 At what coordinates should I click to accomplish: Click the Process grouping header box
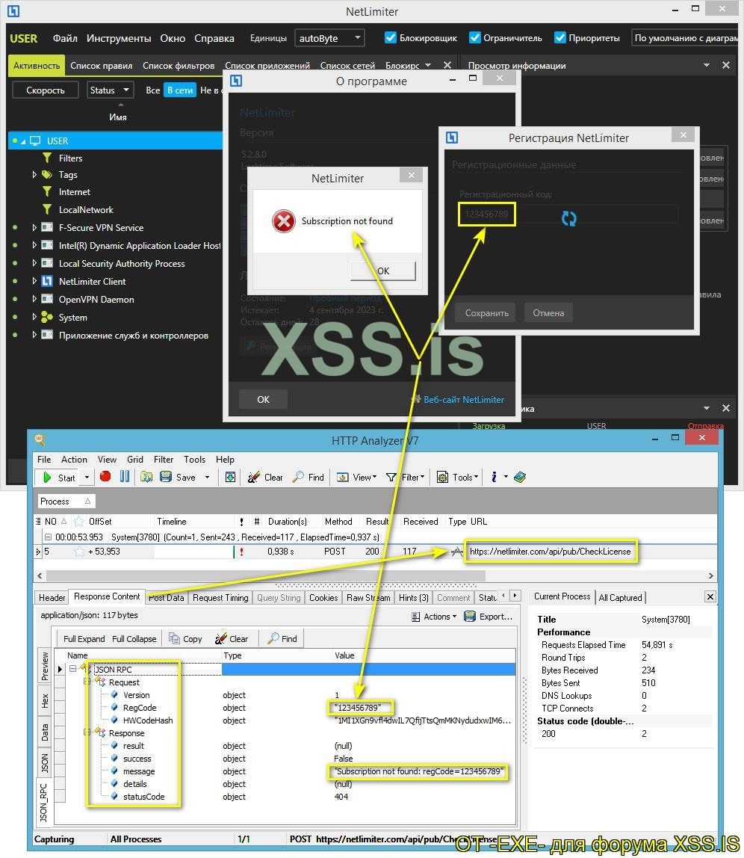coord(66,501)
